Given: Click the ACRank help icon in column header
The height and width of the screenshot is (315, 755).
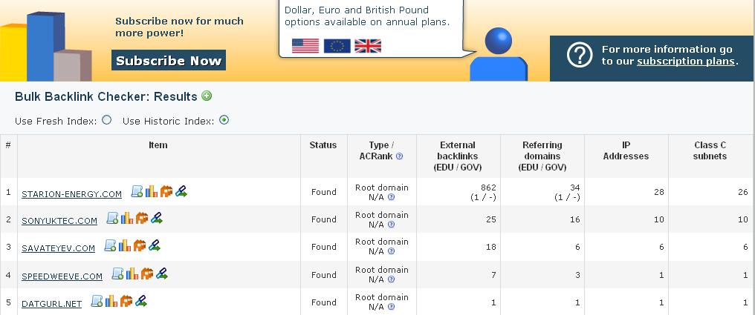Looking at the screenshot, I should pyautogui.click(x=400, y=156).
